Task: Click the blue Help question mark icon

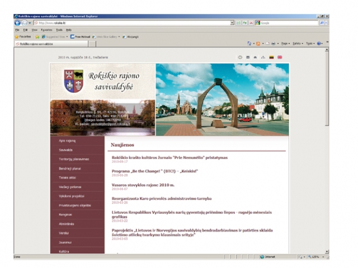Action: [319, 44]
